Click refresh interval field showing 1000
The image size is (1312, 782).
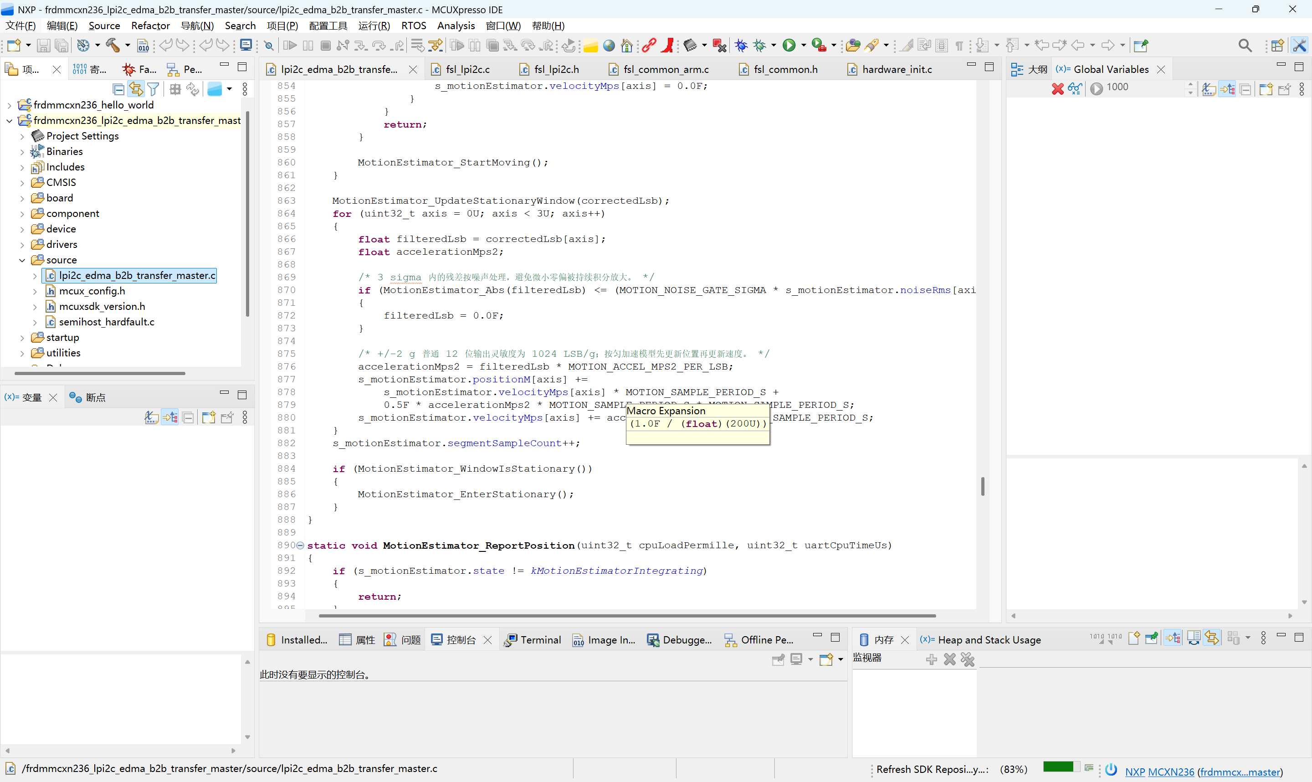[1144, 87]
